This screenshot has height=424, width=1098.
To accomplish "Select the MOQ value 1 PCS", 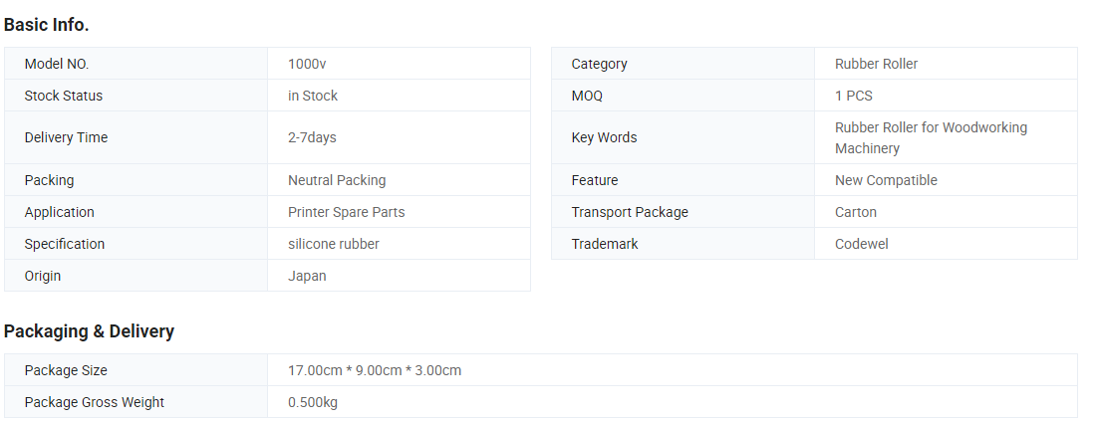I will pyautogui.click(x=854, y=96).
